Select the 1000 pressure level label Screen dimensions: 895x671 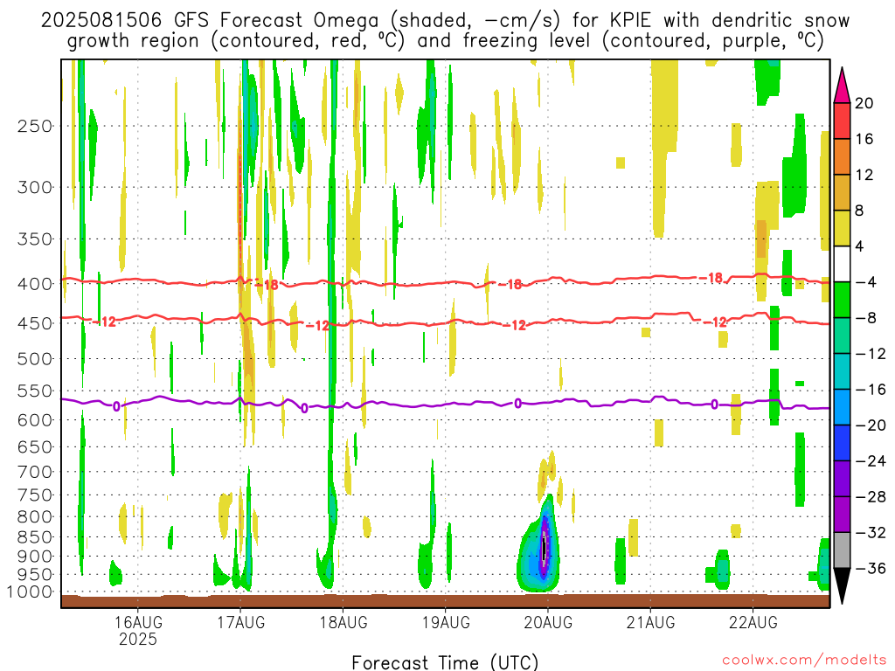29,592
